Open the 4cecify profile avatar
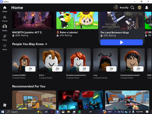This screenshot has width=152, height=114. click(116, 8)
